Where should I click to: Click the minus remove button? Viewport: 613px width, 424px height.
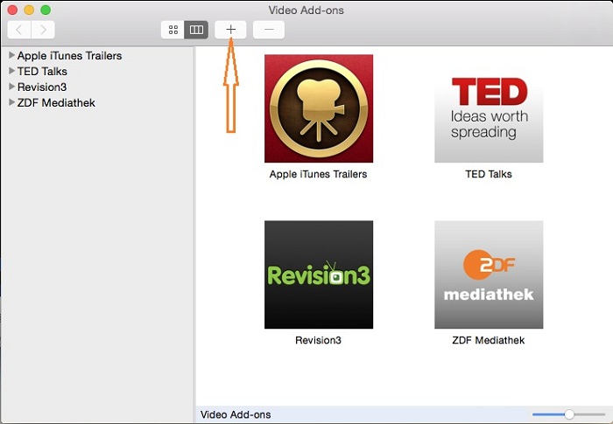click(269, 30)
